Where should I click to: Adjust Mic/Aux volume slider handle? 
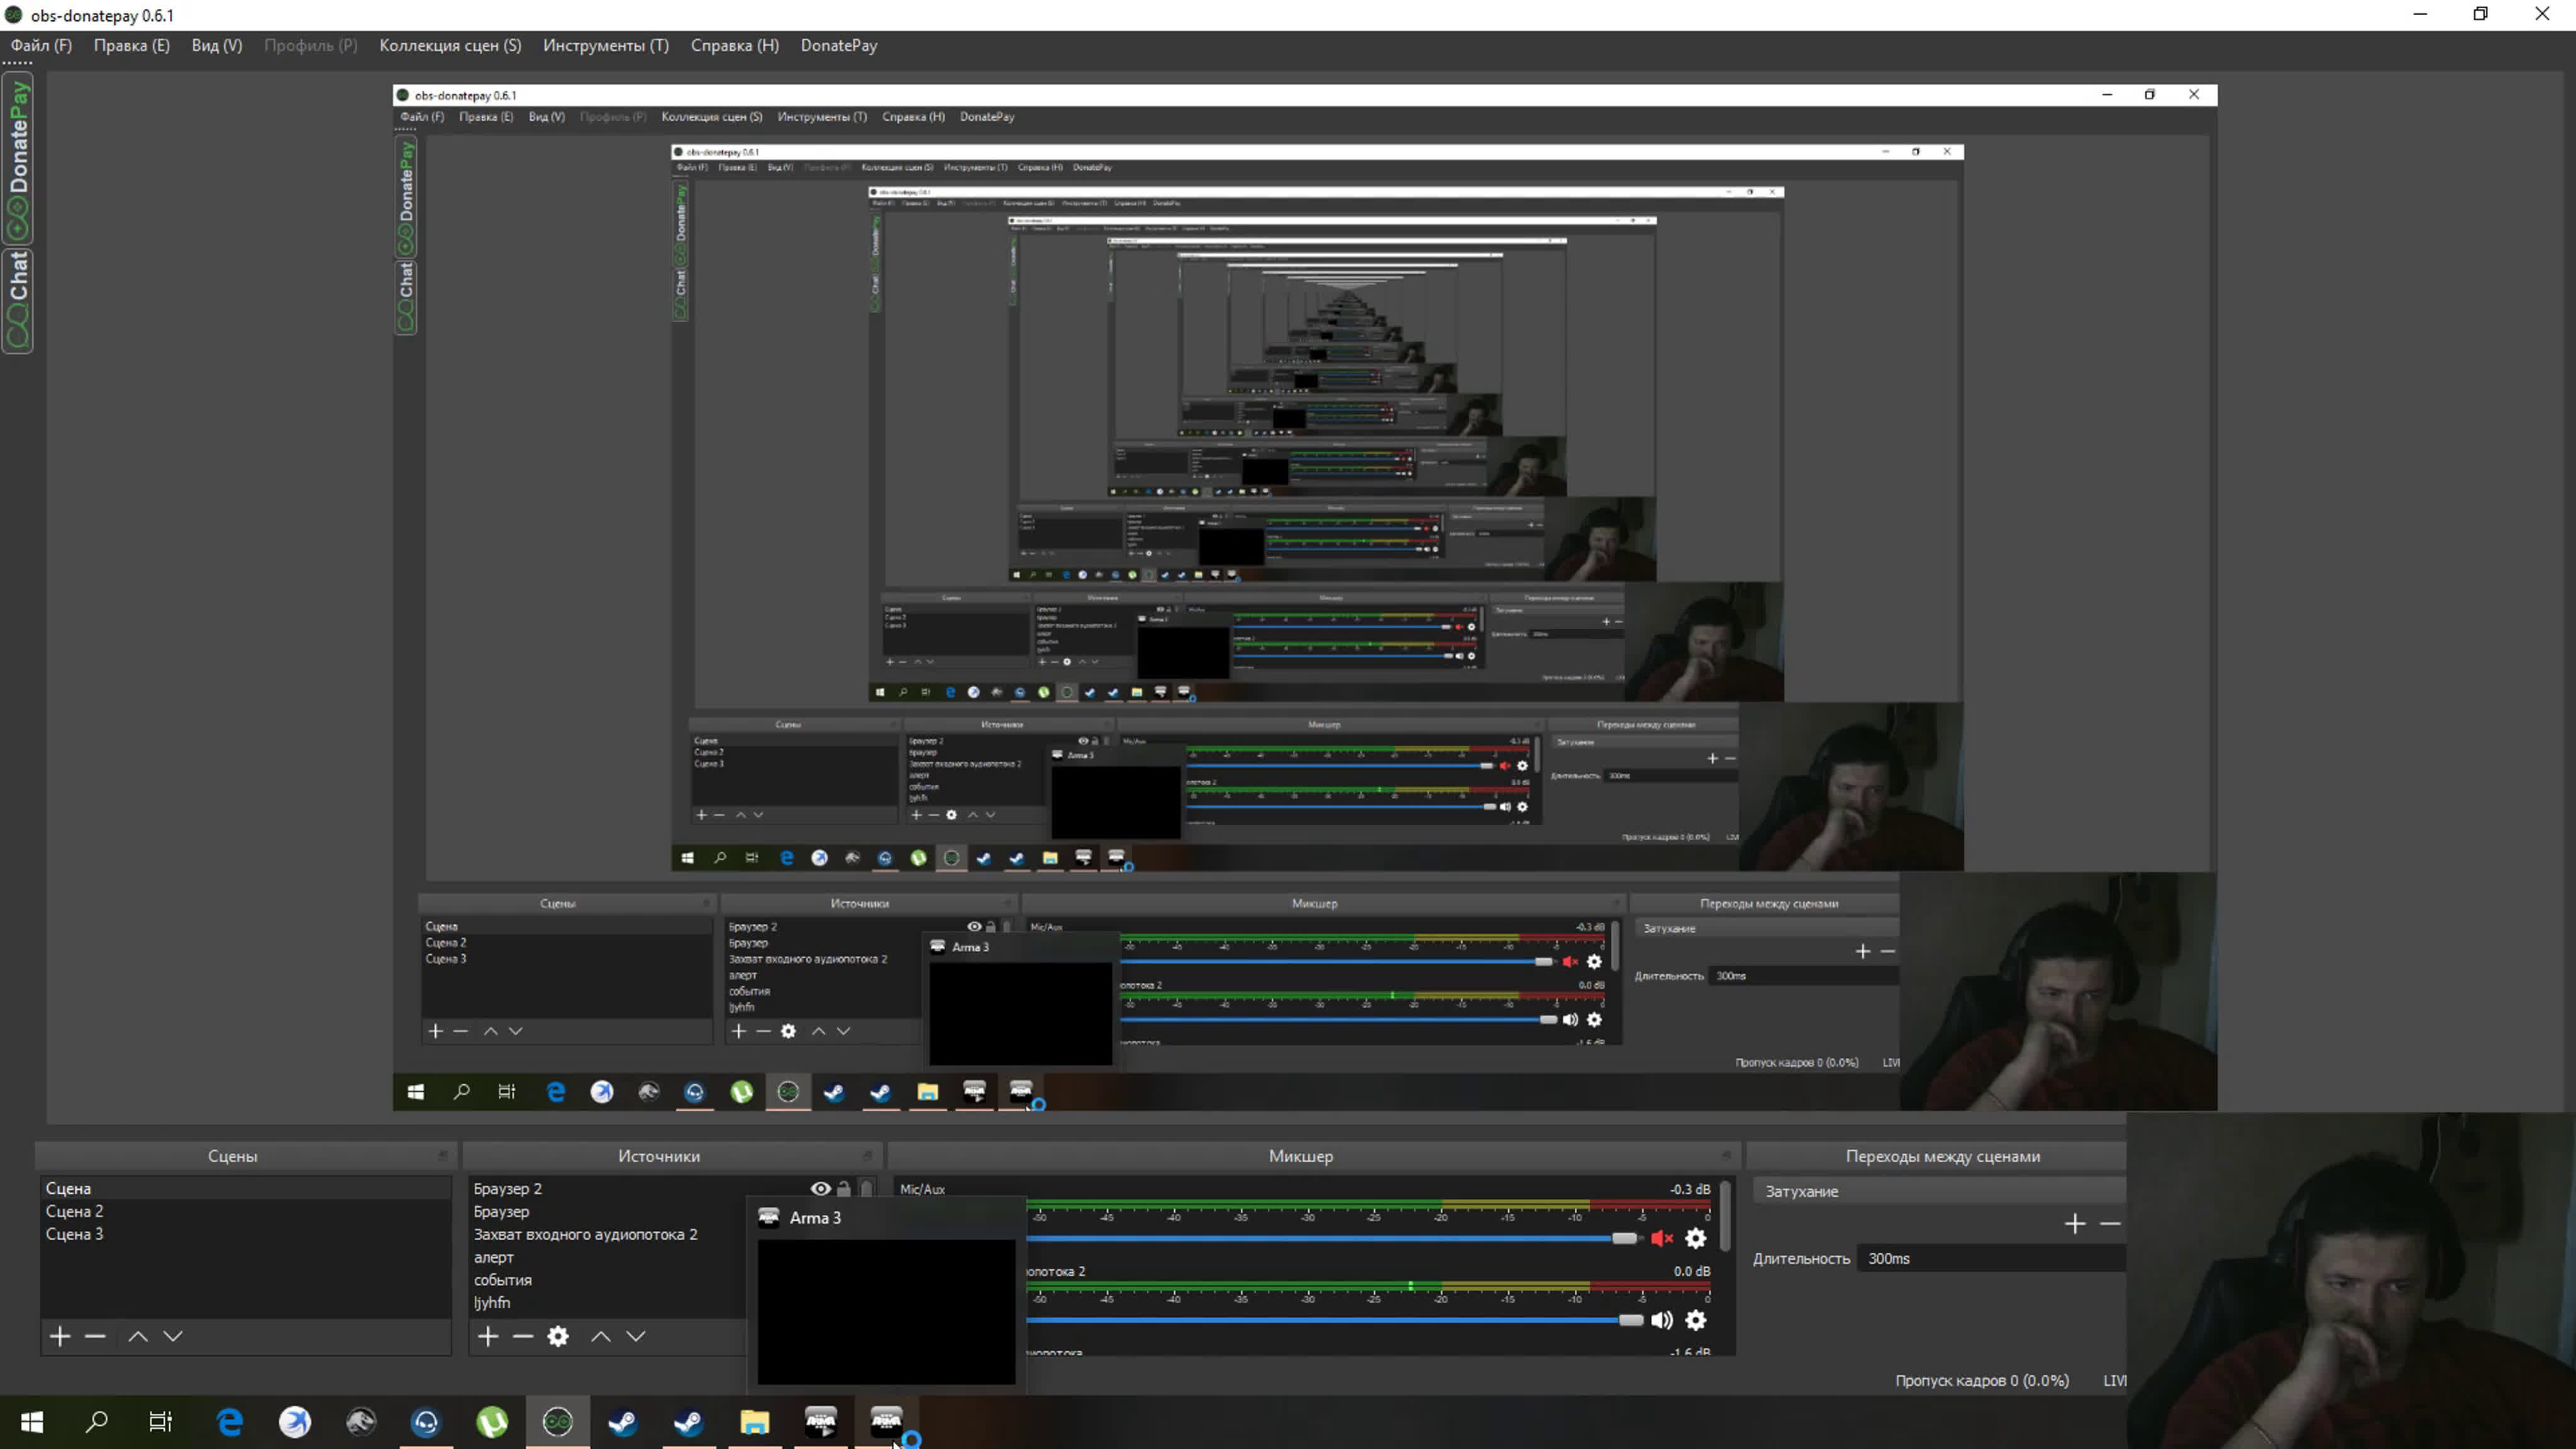(1624, 1238)
